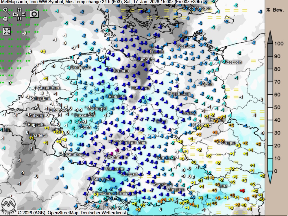Pan the map left with arrow

(x=15, y=14)
